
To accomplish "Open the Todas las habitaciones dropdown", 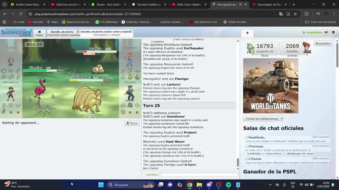I will pos(263,119).
